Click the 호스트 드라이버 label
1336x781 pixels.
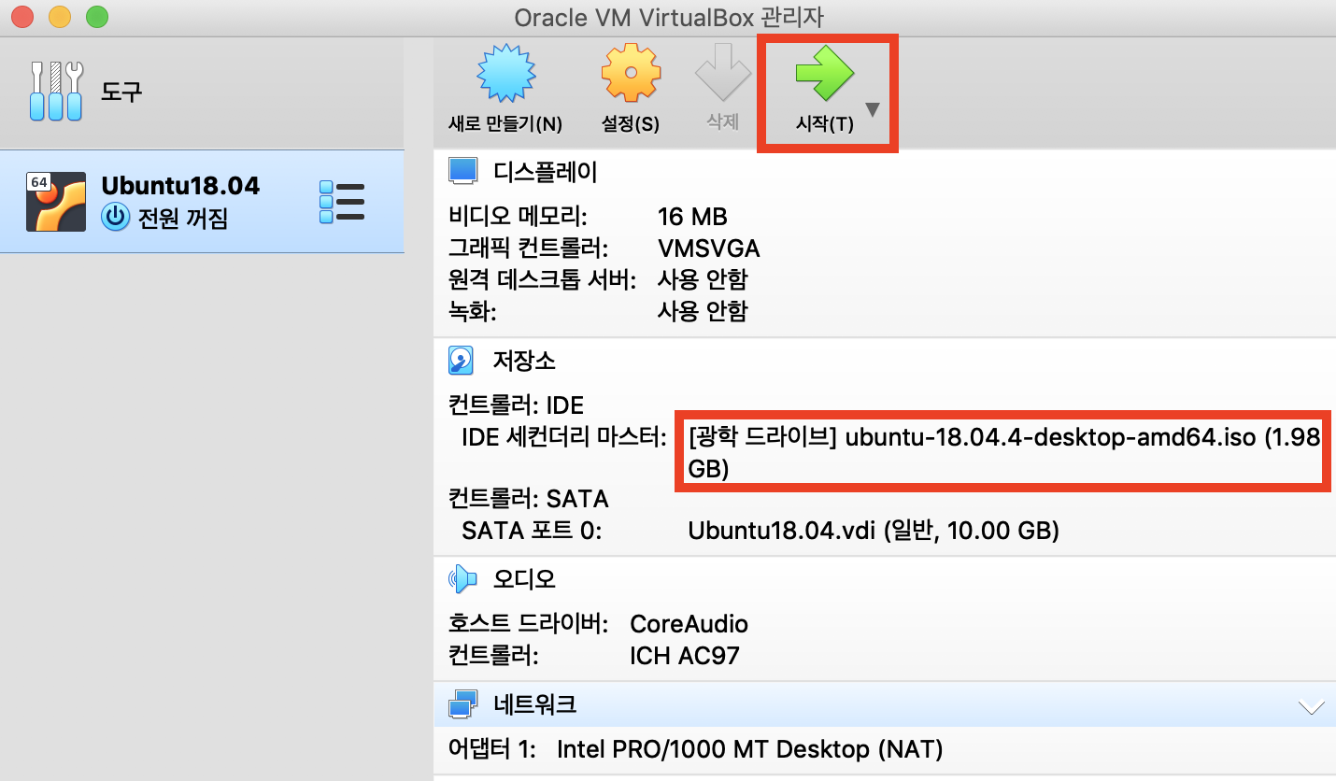[x=529, y=623]
